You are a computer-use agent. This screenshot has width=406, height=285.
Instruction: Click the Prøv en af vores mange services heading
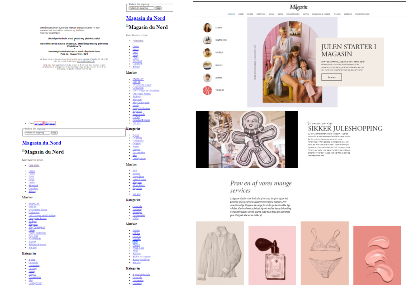click(x=261, y=187)
